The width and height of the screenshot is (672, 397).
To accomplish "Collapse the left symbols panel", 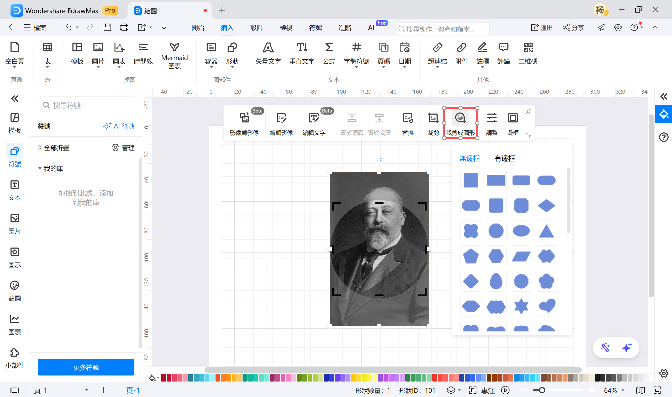I will [14, 99].
